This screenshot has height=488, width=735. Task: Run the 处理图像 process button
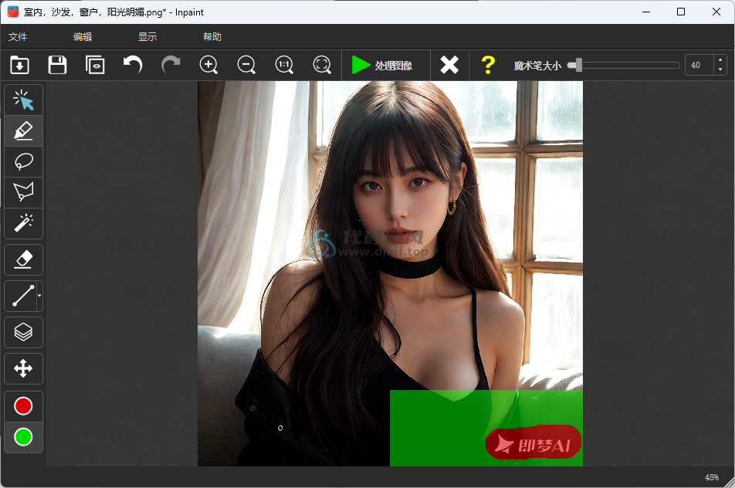382,65
